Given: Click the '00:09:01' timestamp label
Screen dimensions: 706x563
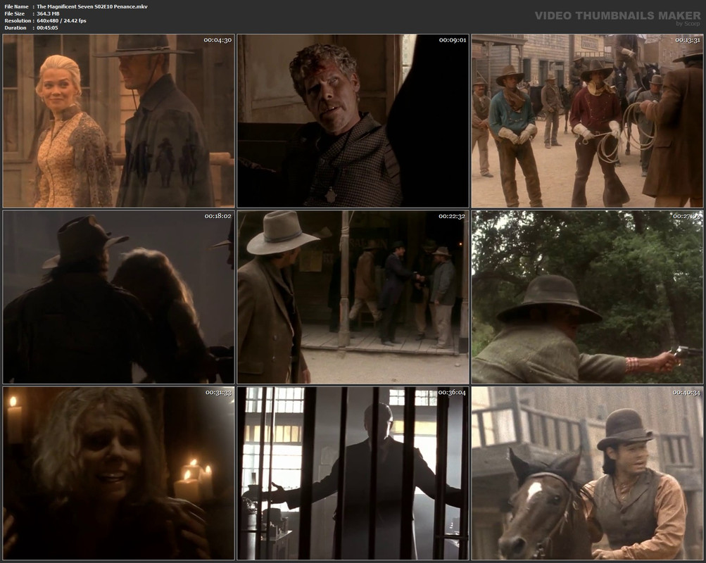Looking at the screenshot, I should pos(453,40).
